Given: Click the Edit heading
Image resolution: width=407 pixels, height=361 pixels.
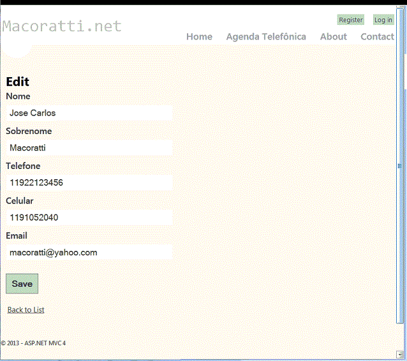Looking at the screenshot, I should pyautogui.click(x=17, y=82).
